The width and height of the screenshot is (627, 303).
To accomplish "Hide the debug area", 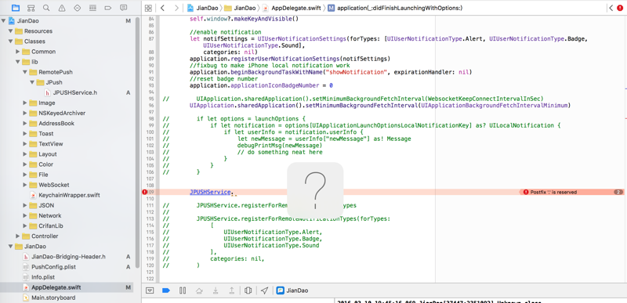I will (150, 290).
